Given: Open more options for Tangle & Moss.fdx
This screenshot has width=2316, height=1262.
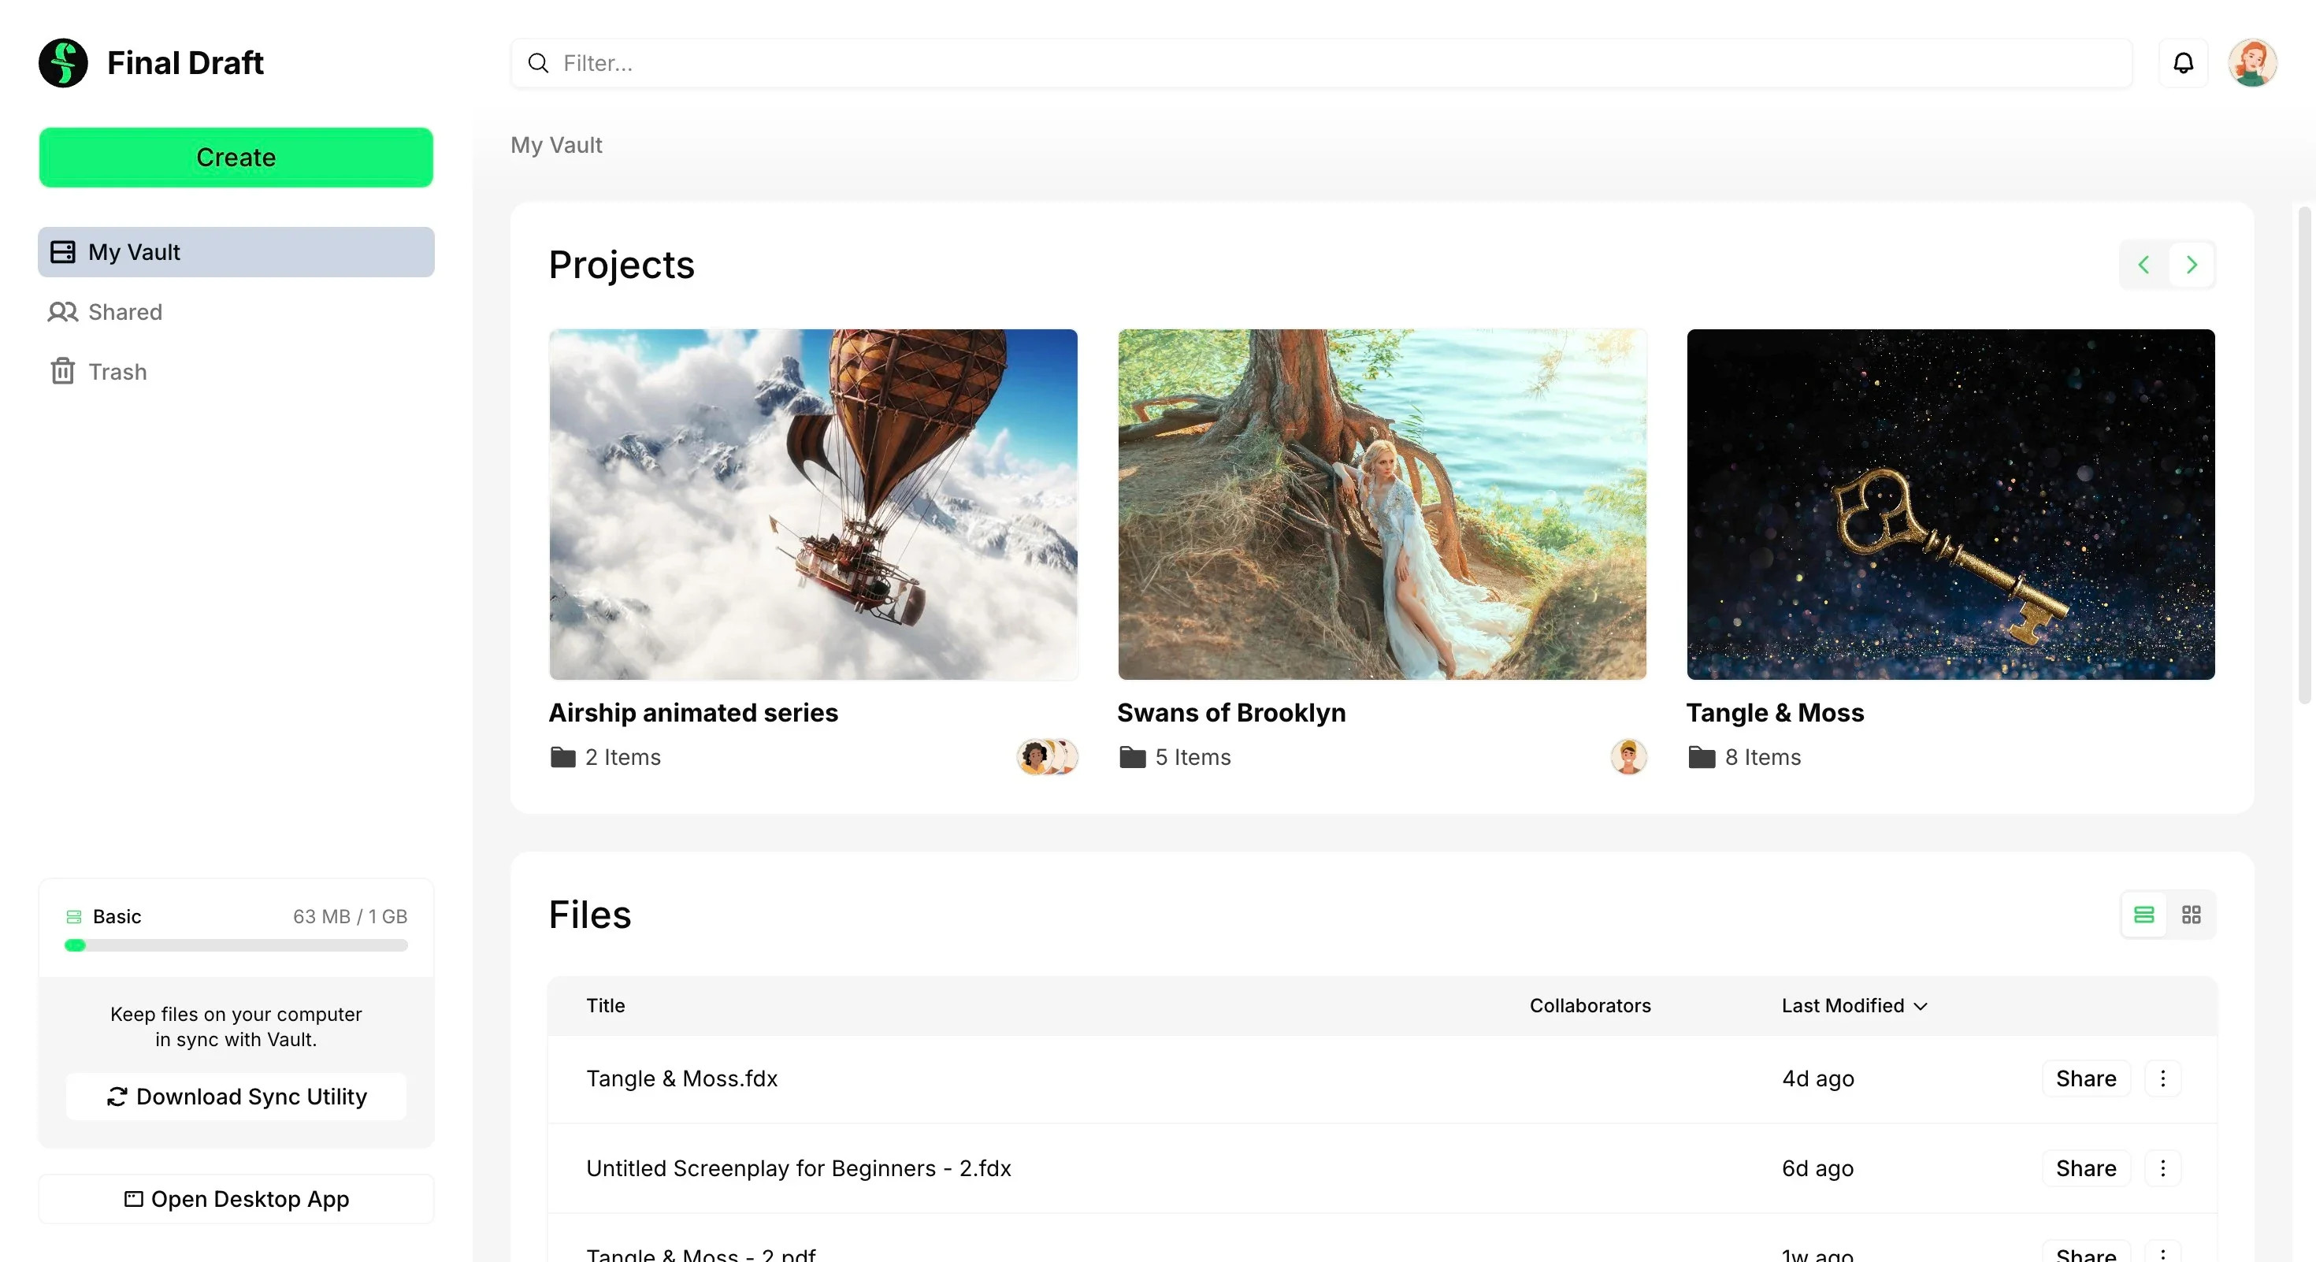Looking at the screenshot, I should [x=2162, y=1078].
